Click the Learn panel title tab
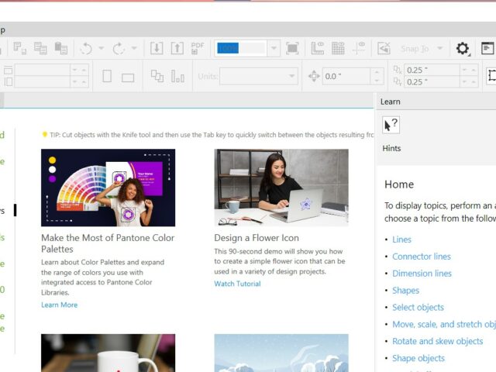Screen dimensions: 496x372 point(391,102)
